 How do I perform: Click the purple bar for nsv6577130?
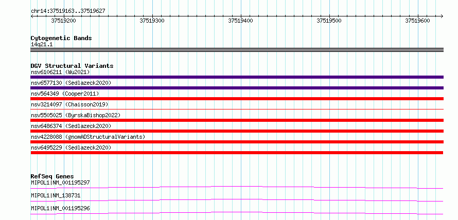tap(237, 88)
